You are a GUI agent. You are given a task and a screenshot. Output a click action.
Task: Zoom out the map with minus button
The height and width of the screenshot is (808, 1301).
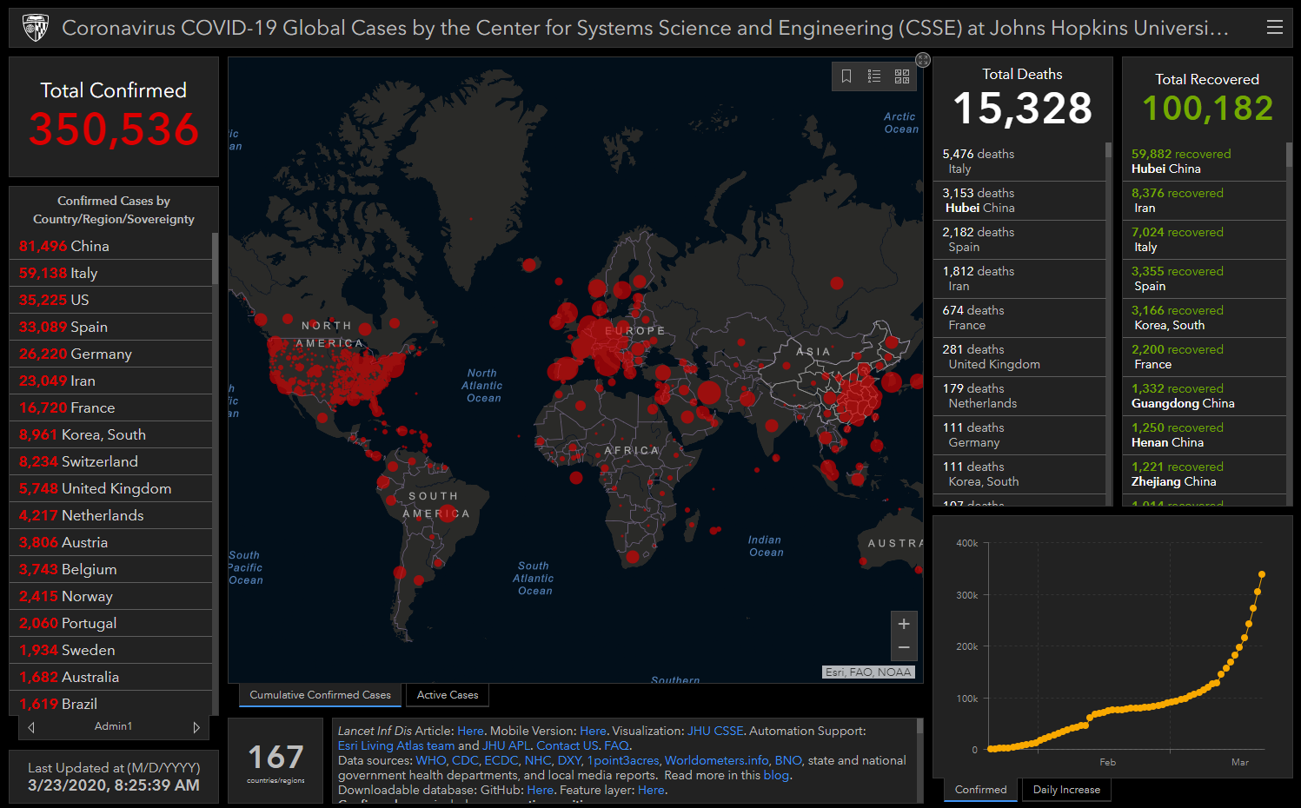(904, 648)
